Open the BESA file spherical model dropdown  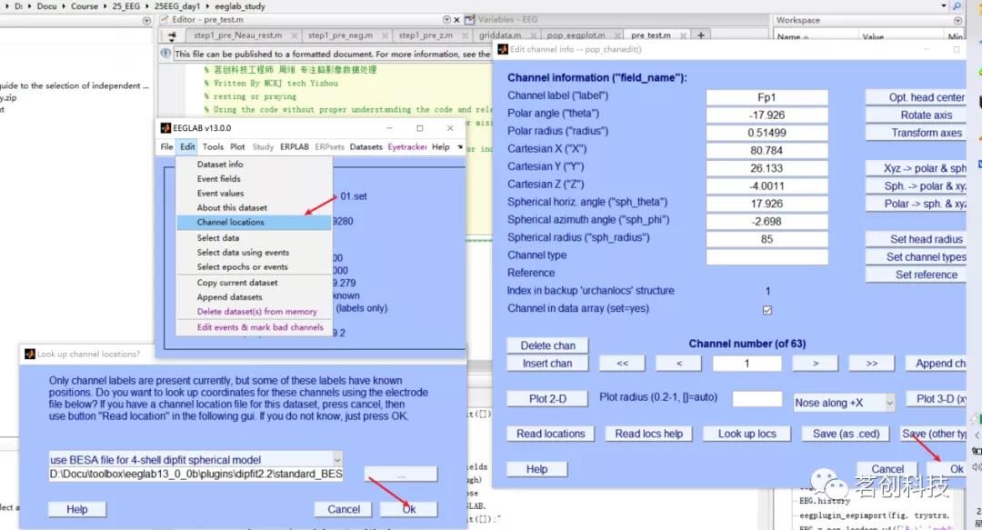pyautogui.click(x=337, y=459)
